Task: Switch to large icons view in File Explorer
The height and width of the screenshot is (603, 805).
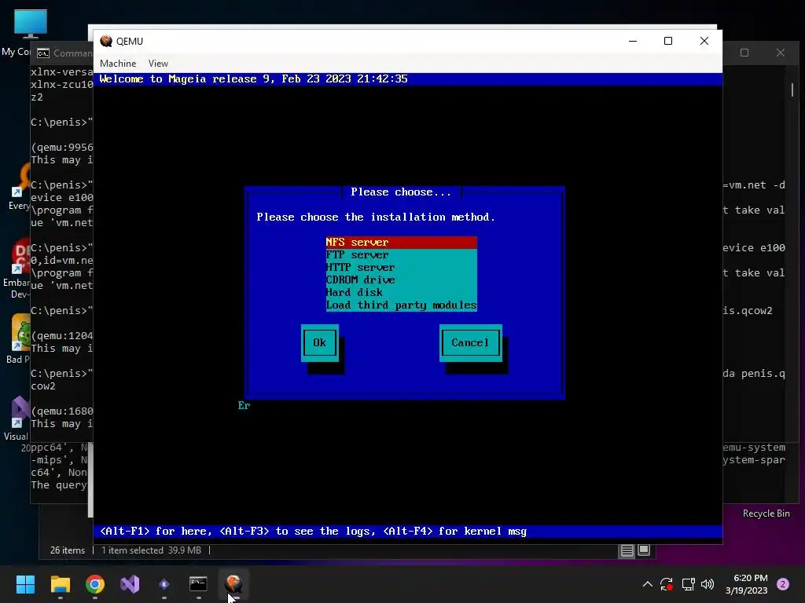Action: (644, 550)
